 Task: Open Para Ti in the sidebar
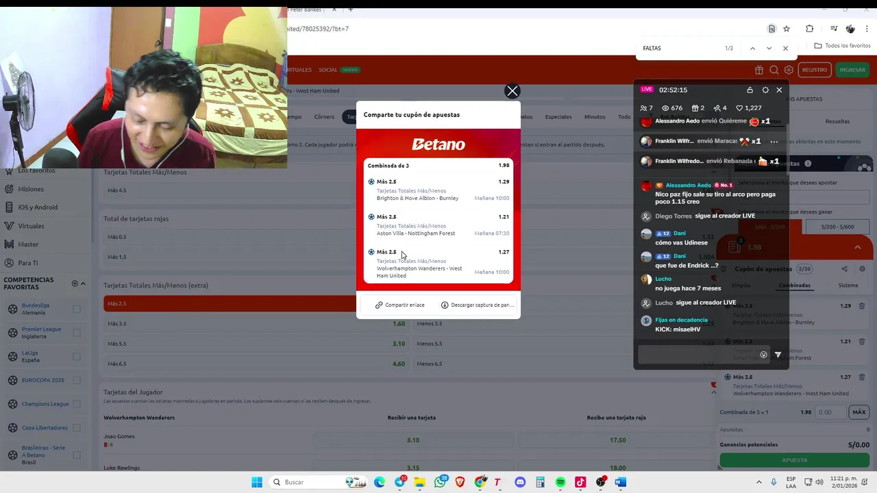[28, 263]
